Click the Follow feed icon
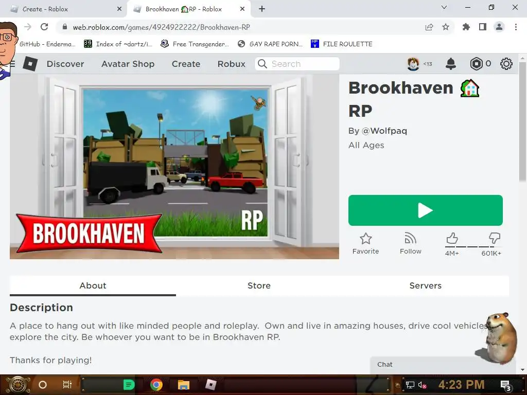The image size is (527, 395). (x=410, y=238)
